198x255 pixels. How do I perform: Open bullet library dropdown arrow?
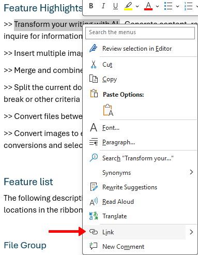177,6
